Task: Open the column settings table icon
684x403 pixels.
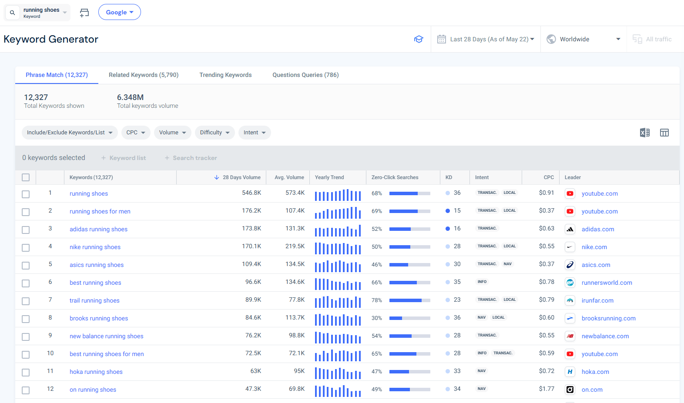Action: (x=664, y=133)
